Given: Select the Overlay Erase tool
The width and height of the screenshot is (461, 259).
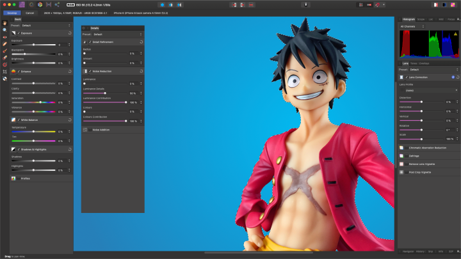Looking at the screenshot, I should tap(4, 58).
